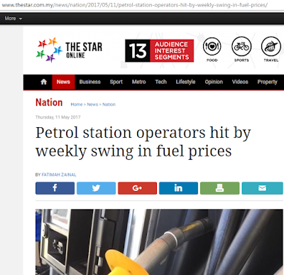The image size is (284, 275).
Task: Click The Star Online logo
Action: pos(69,50)
